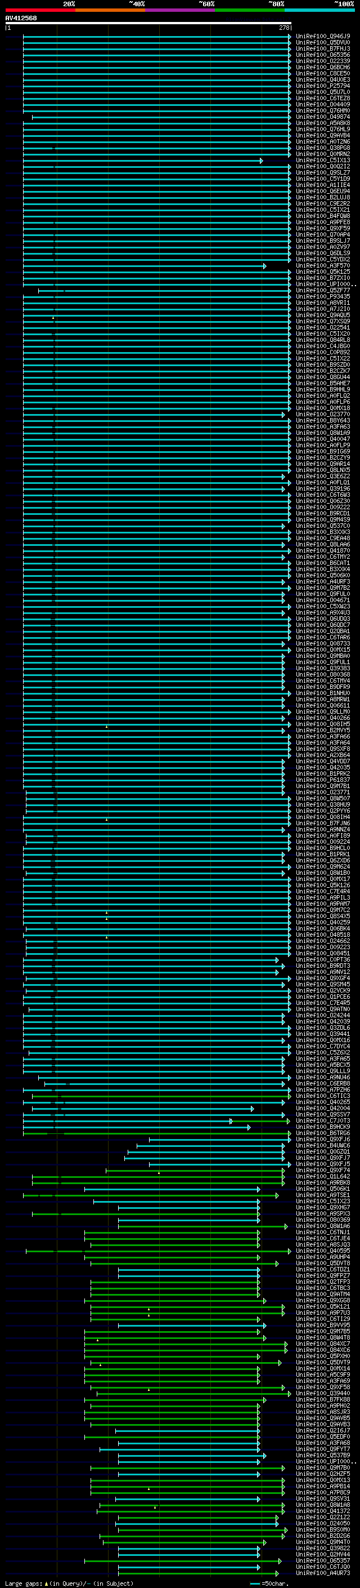Select hit label UniRef100_Q70AP4
The image size is (360, 1588).
[x=323, y=235]
